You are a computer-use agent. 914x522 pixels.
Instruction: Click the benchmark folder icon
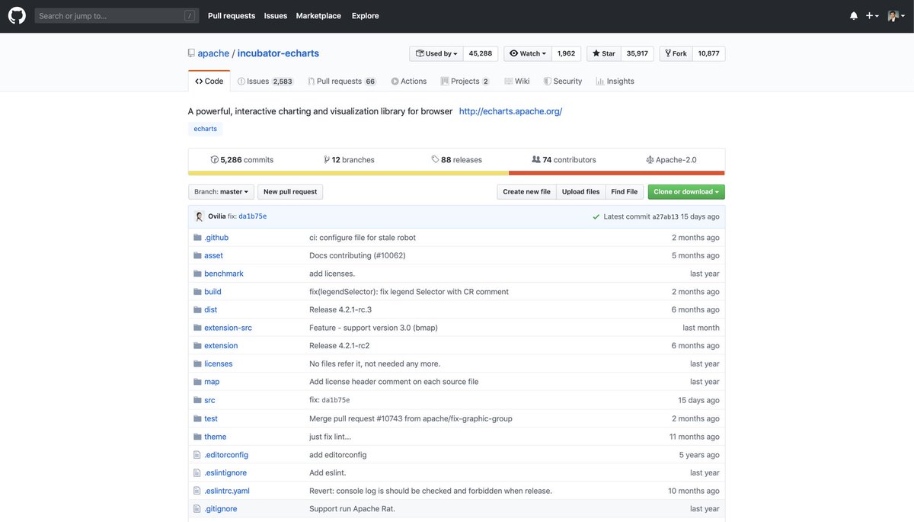click(x=197, y=274)
